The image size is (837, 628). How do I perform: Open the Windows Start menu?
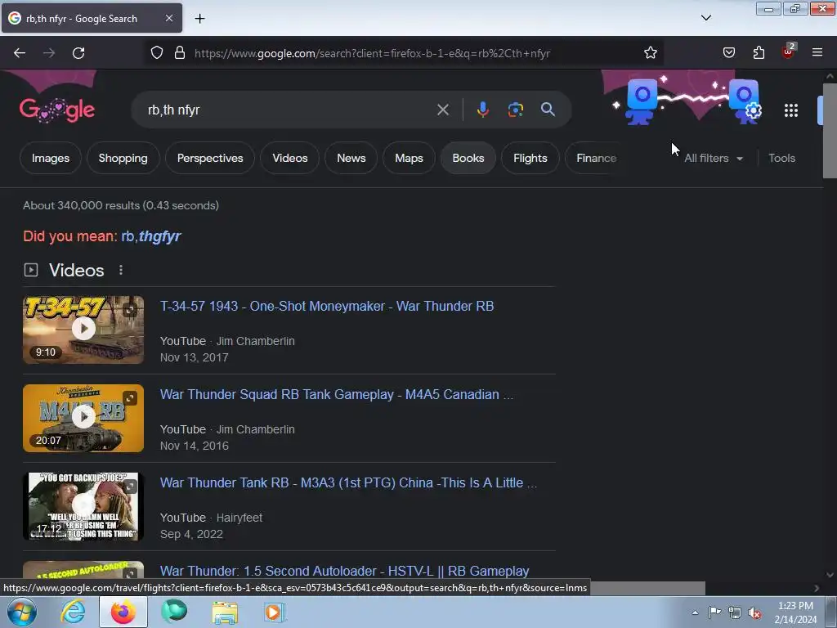22,612
